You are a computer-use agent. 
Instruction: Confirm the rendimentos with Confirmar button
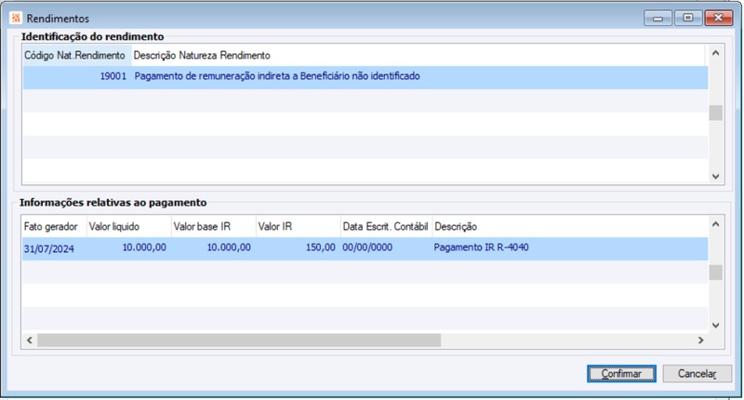[x=621, y=373]
